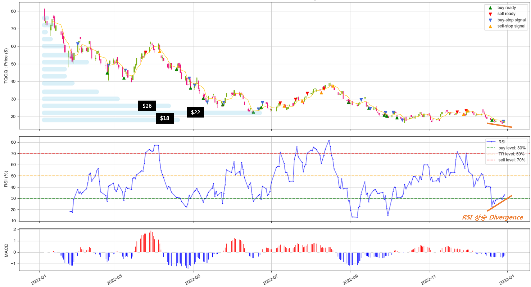Click the 'RSI 상승 Divergence' annotation text

click(x=493, y=217)
